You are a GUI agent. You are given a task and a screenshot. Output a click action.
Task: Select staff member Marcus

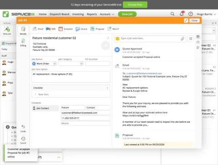pyautogui.click(x=9, y=73)
